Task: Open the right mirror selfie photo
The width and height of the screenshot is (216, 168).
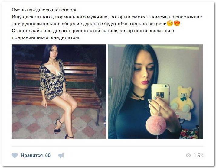Action: [155, 92]
